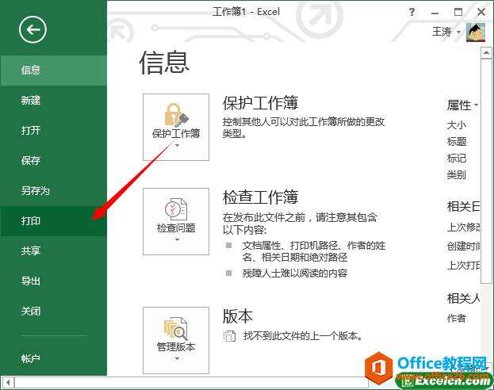Open the 王涛 account dropdown
494x390 pixels.
click(x=446, y=32)
